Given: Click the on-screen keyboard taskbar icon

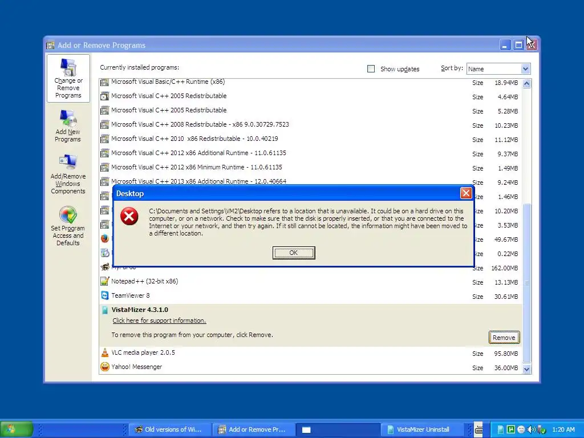Looking at the screenshot, I should pyautogui.click(x=479, y=429).
